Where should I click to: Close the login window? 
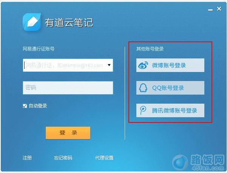(219, 9)
